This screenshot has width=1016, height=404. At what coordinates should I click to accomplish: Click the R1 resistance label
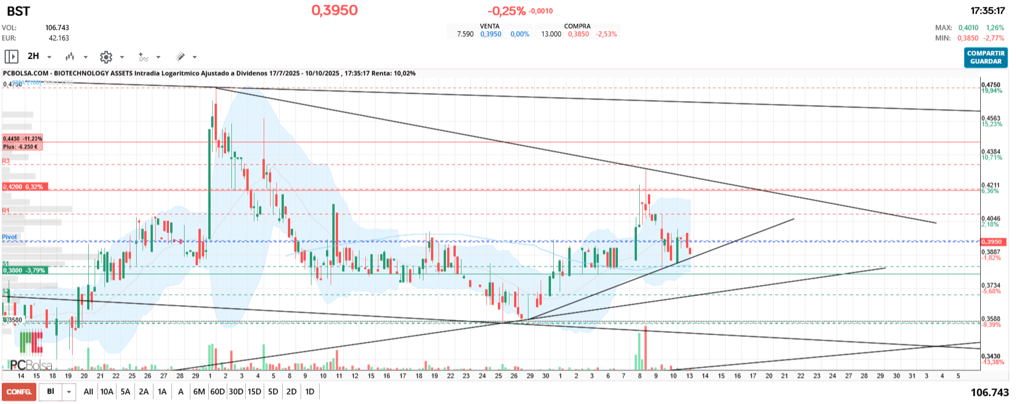coord(6,211)
